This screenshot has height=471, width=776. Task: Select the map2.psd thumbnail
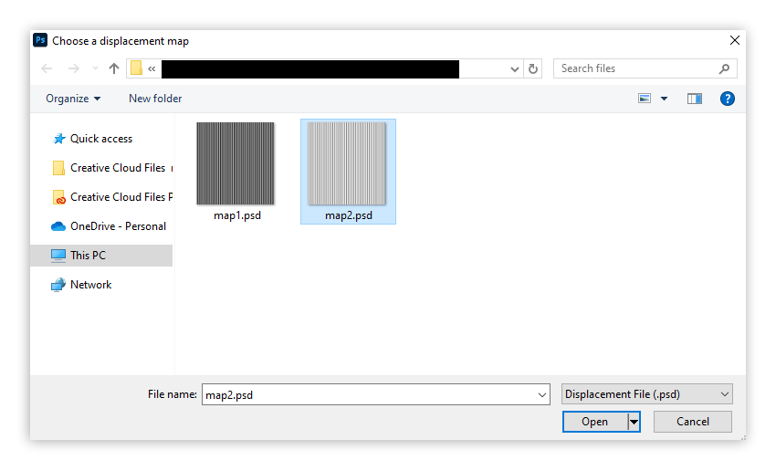[347, 163]
